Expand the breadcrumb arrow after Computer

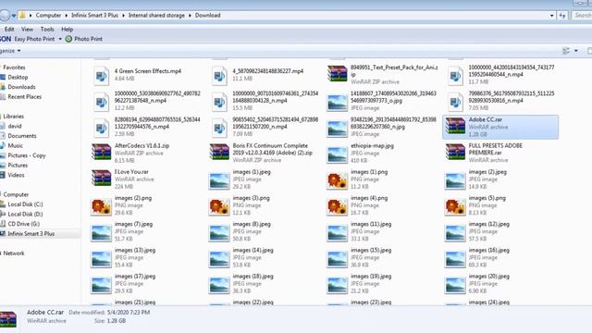[66, 16]
